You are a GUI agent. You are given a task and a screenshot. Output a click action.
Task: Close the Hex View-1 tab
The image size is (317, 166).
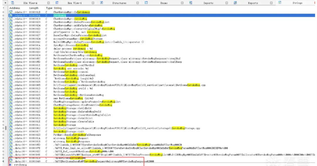93,3
